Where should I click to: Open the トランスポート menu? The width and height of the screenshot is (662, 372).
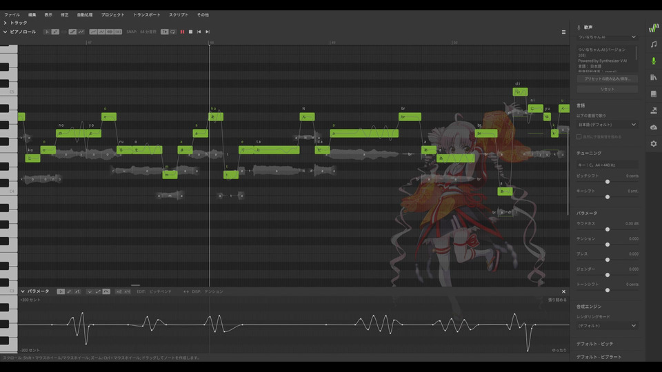(146, 14)
